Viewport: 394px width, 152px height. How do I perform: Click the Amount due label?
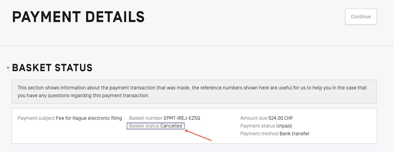pyautogui.click(x=254, y=118)
